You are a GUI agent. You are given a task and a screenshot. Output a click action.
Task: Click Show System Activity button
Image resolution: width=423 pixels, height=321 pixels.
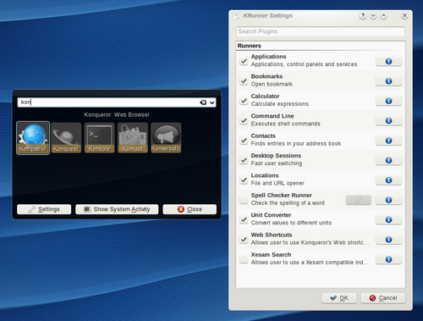[117, 209]
